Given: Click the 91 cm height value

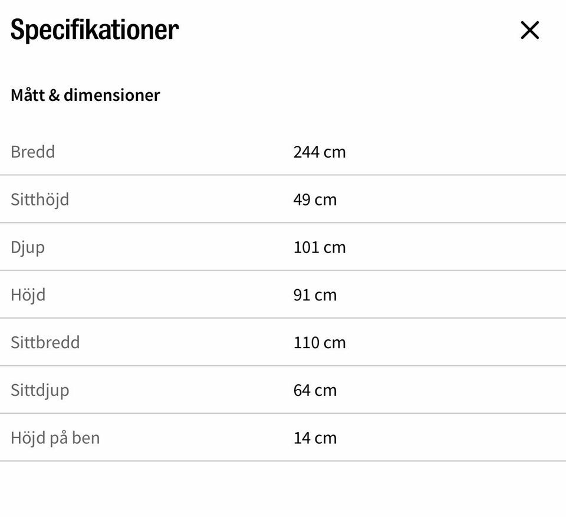Looking at the screenshot, I should (x=315, y=295).
